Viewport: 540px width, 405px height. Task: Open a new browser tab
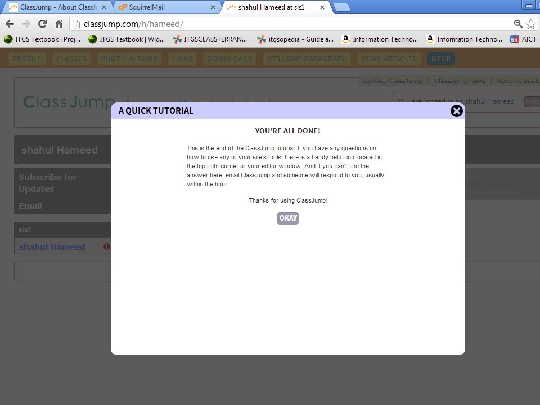point(342,7)
